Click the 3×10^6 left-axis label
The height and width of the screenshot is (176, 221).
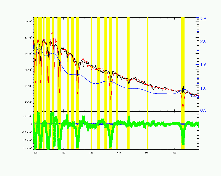[29, 86]
